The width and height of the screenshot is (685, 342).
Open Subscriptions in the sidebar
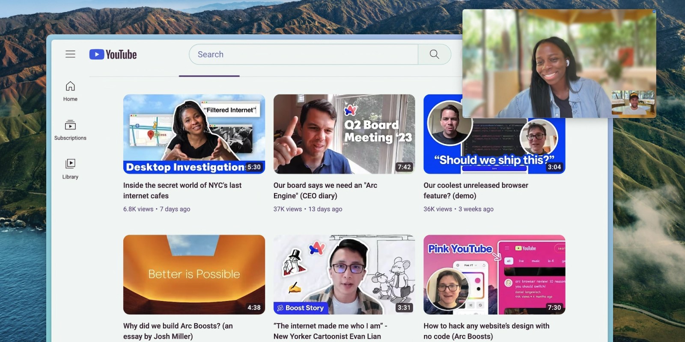click(70, 130)
